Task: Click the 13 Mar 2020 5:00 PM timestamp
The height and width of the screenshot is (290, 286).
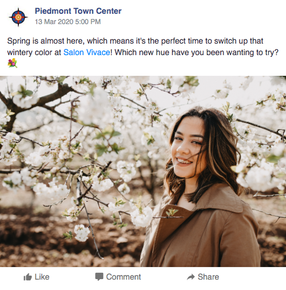Action: (x=68, y=22)
